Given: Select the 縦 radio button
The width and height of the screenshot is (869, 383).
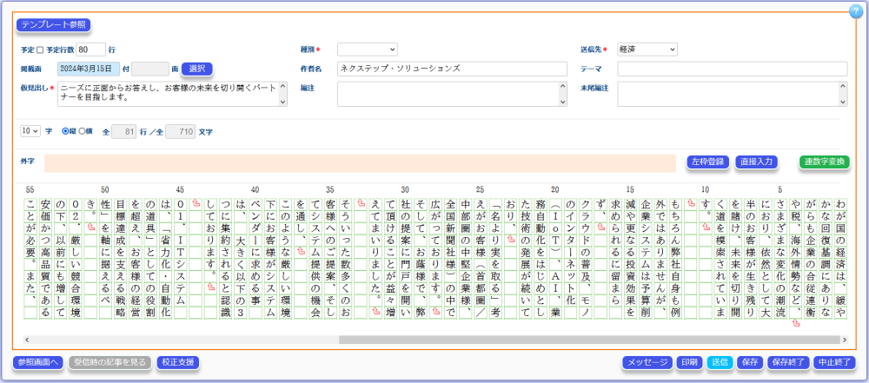Looking at the screenshot, I should 65,131.
